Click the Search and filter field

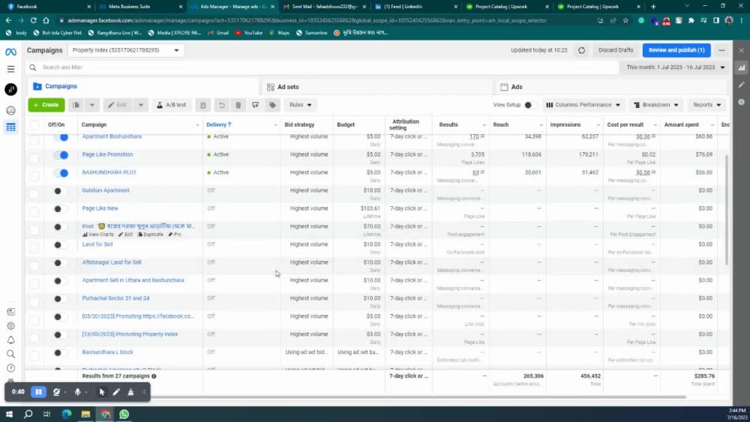pyautogui.click(x=322, y=67)
